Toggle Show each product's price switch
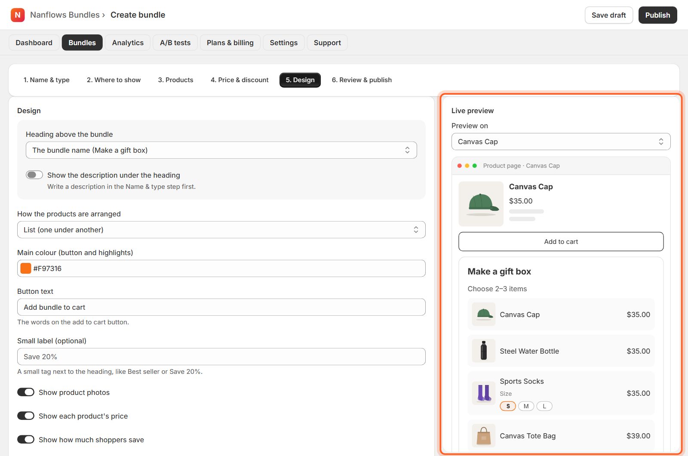This screenshot has width=688, height=456. pyautogui.click(x=26, y=416)
